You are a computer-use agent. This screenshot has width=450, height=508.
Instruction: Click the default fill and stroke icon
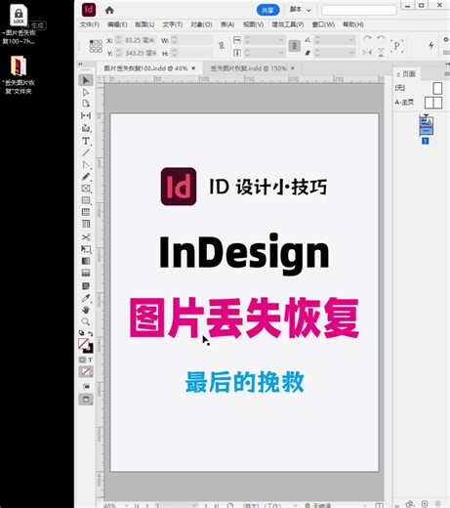tap(81, 333)
